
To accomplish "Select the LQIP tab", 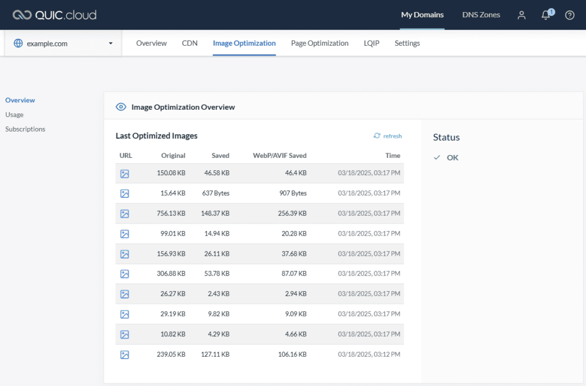I will 371,43.
